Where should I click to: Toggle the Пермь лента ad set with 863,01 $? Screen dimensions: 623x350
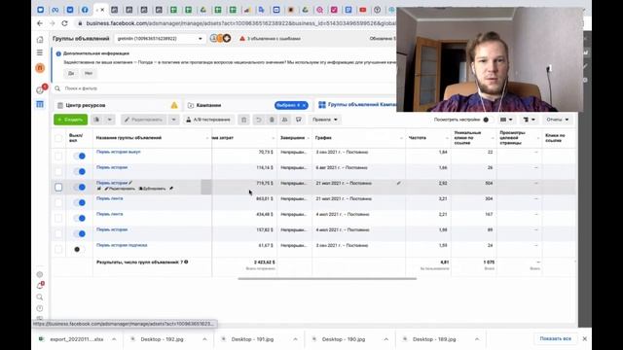click(x=80, y=203)
